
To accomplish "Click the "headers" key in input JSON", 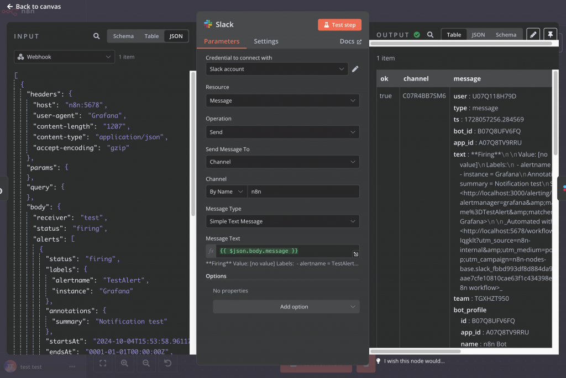I will click(x=44, y=94).
